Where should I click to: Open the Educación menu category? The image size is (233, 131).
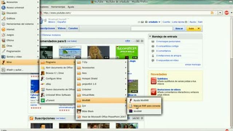(20, 13)
